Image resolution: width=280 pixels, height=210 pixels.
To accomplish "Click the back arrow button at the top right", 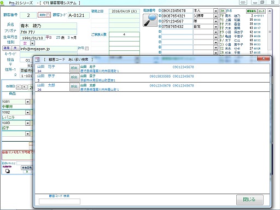I will coord(243,2).
